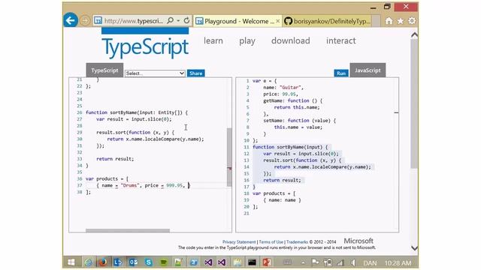Click the TypeScript editor horizontal scrollbar
This screenshot has height=270, width=481.
(128, 230)
